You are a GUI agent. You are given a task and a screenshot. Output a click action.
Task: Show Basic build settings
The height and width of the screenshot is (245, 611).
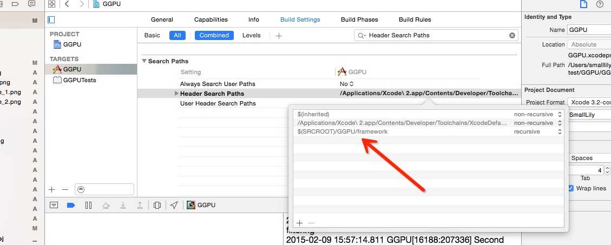point(152,35)
